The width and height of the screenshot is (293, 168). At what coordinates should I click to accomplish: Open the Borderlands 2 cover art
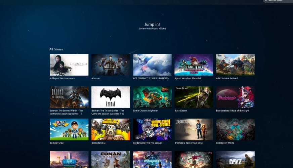point(111,129)
